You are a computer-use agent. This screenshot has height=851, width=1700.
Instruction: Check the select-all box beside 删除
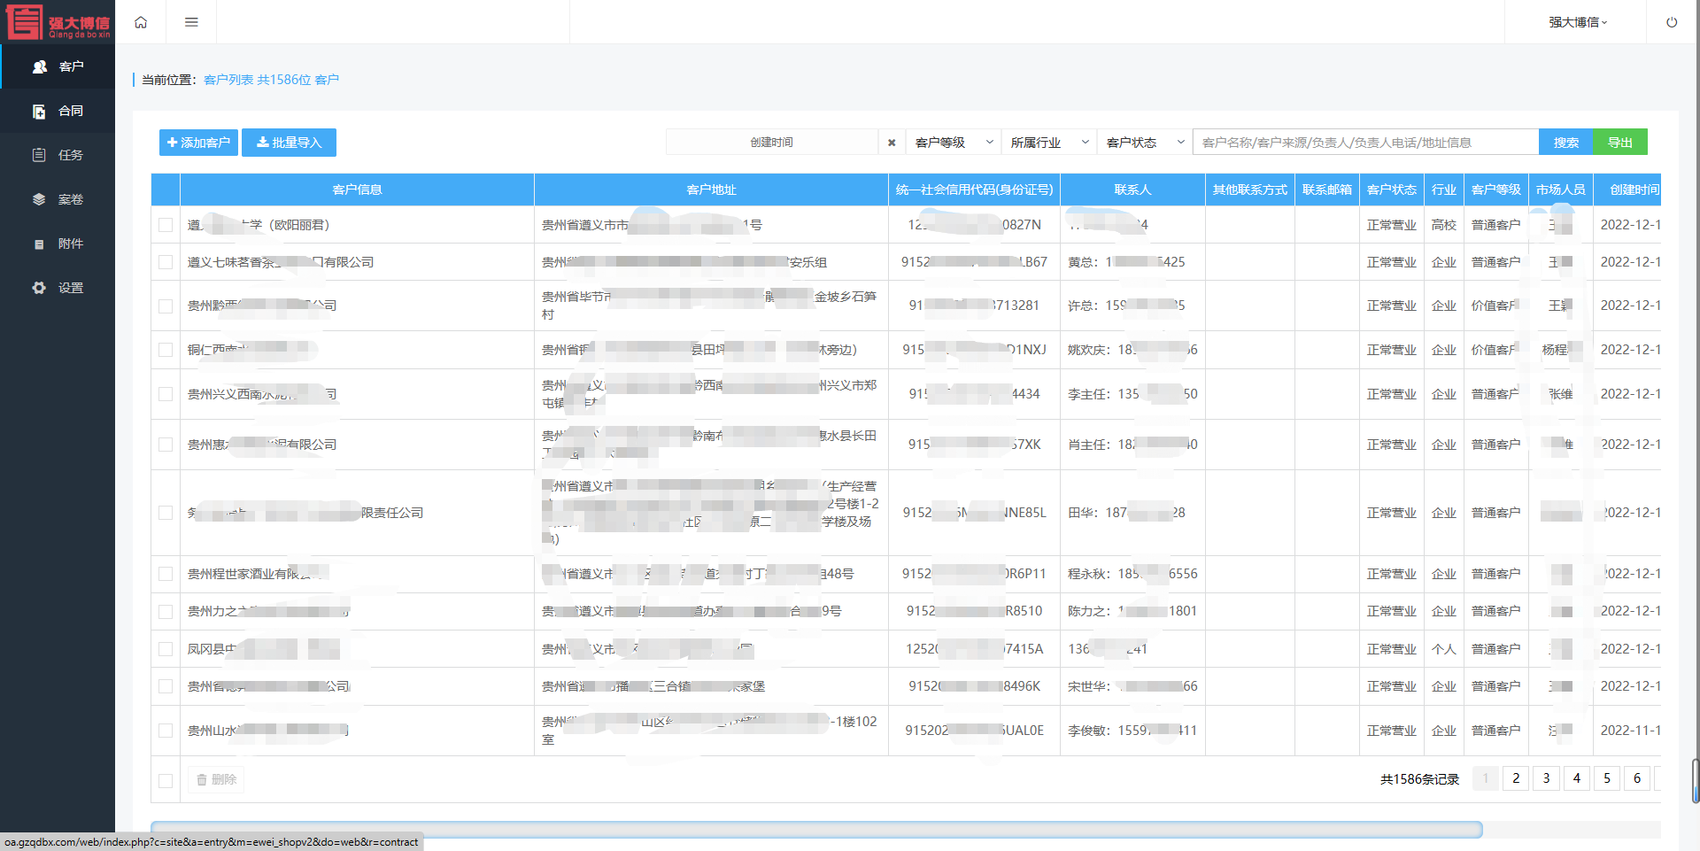166,780
